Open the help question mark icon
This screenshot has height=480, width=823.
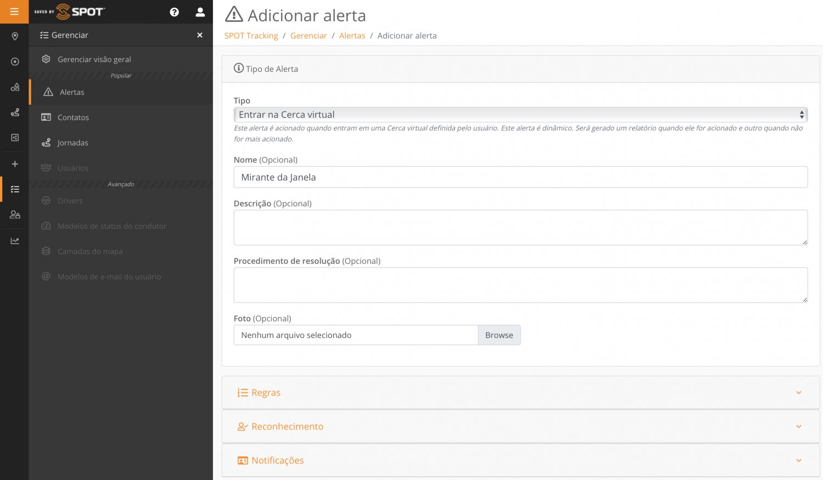[174, 12]
